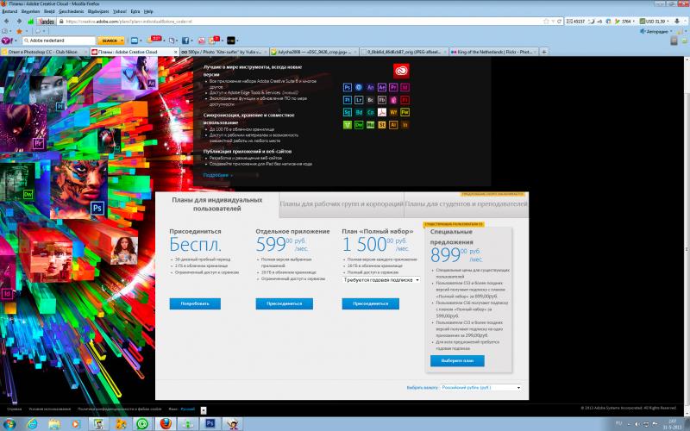The height and width of the screenshot is (431, 690).
Task: Select plans for work groups and corporations tab
Action: (342, 204)
